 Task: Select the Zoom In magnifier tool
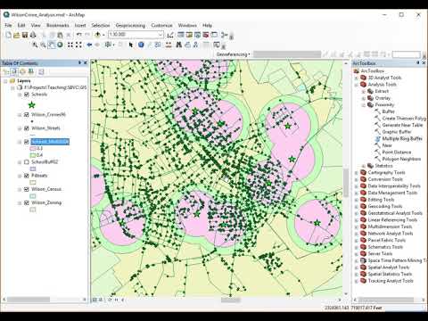pyautogui.click(x=35, y=45)
